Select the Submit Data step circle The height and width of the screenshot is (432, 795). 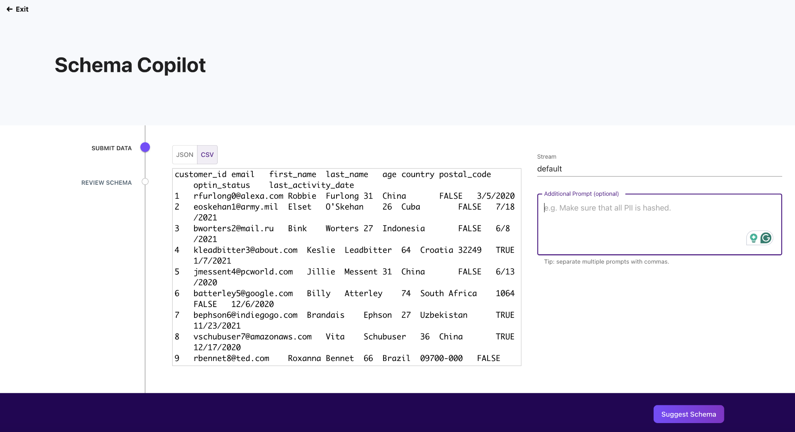coord(145,147)
